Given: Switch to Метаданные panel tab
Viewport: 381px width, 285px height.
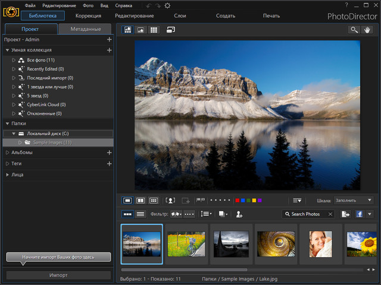Looking at the screenshot, I should (x=85, y=29).
